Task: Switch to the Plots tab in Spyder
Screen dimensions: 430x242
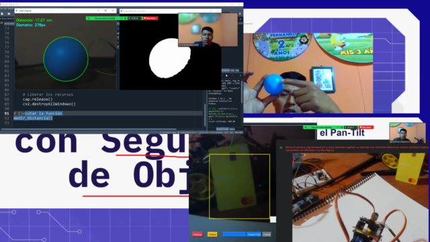Action: 232,71
